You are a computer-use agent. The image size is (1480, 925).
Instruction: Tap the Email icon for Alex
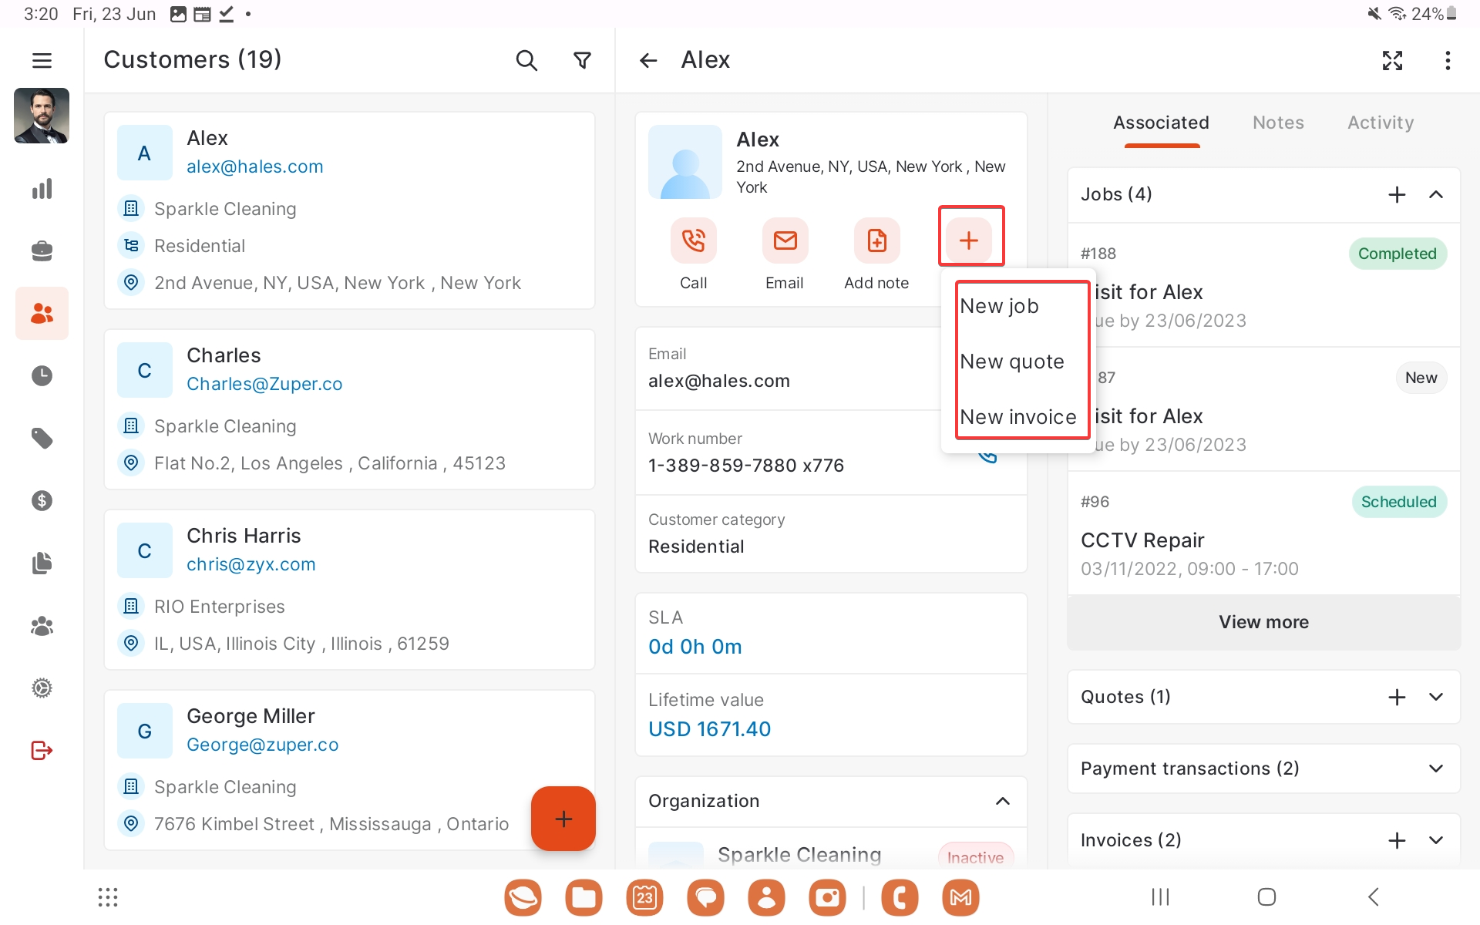tap(785, 240)
